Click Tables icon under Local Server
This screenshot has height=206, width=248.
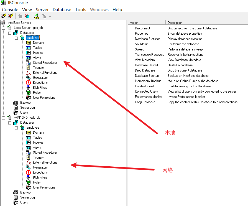click(28, 48)
